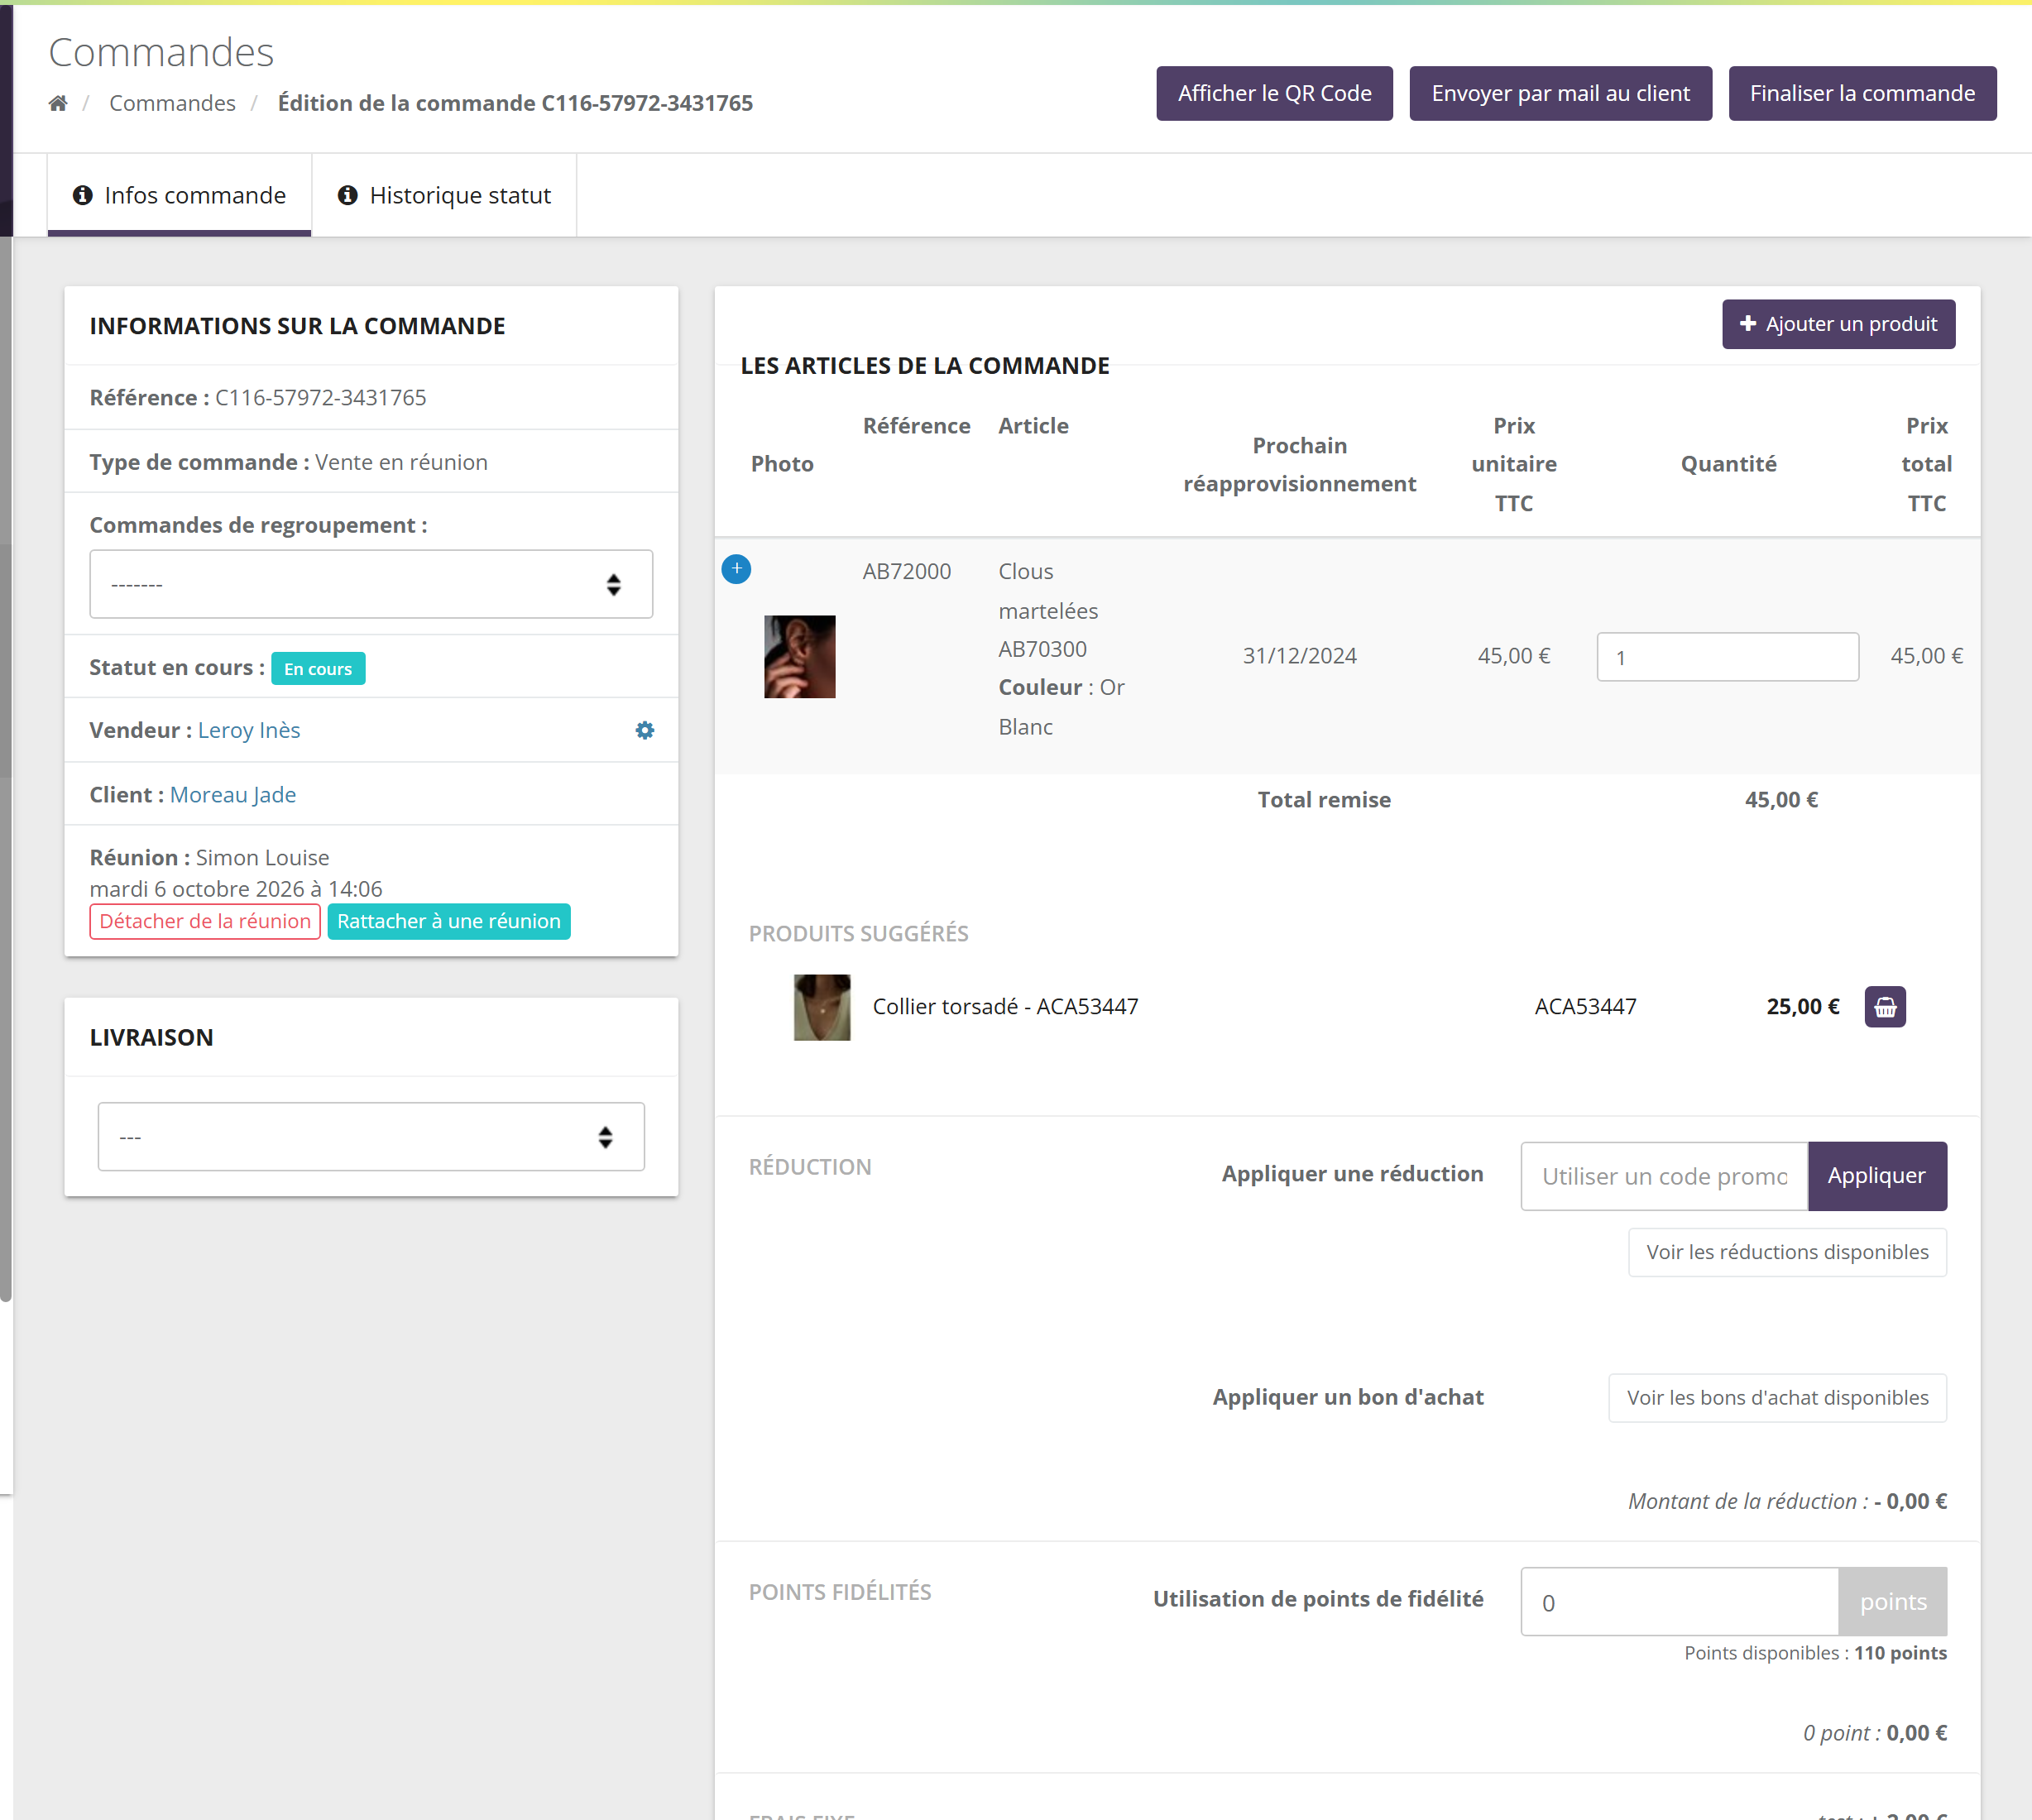Click the En cours status badge
The height and width of the screenshot is (1820, 2032).
[x=318, y=669]
